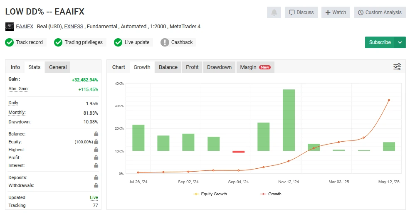Click the Live update checkmark icon
Screen dimensions: 410x214
pyautogui.click(x=118, y=42)
